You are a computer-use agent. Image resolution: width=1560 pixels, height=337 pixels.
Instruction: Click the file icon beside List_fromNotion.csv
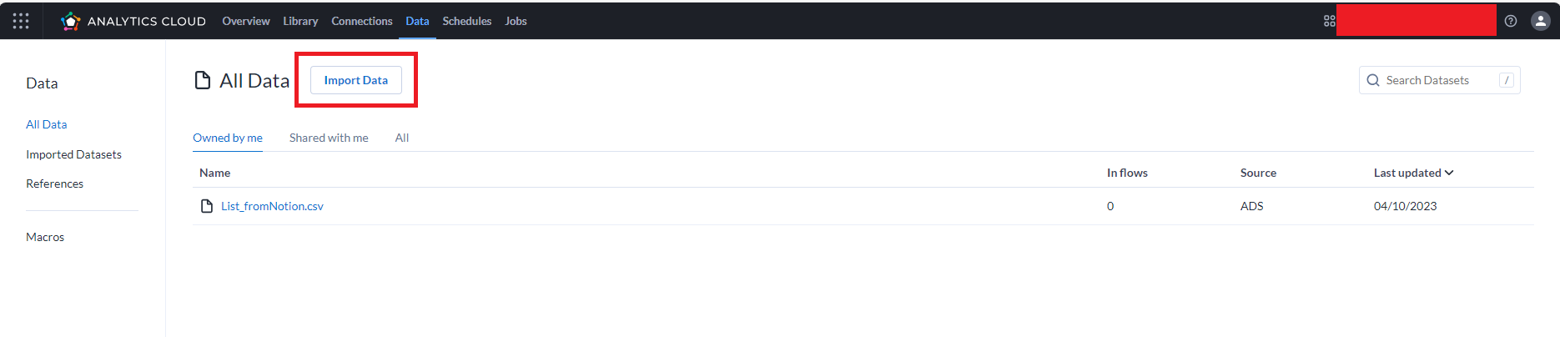coord(207,206)
